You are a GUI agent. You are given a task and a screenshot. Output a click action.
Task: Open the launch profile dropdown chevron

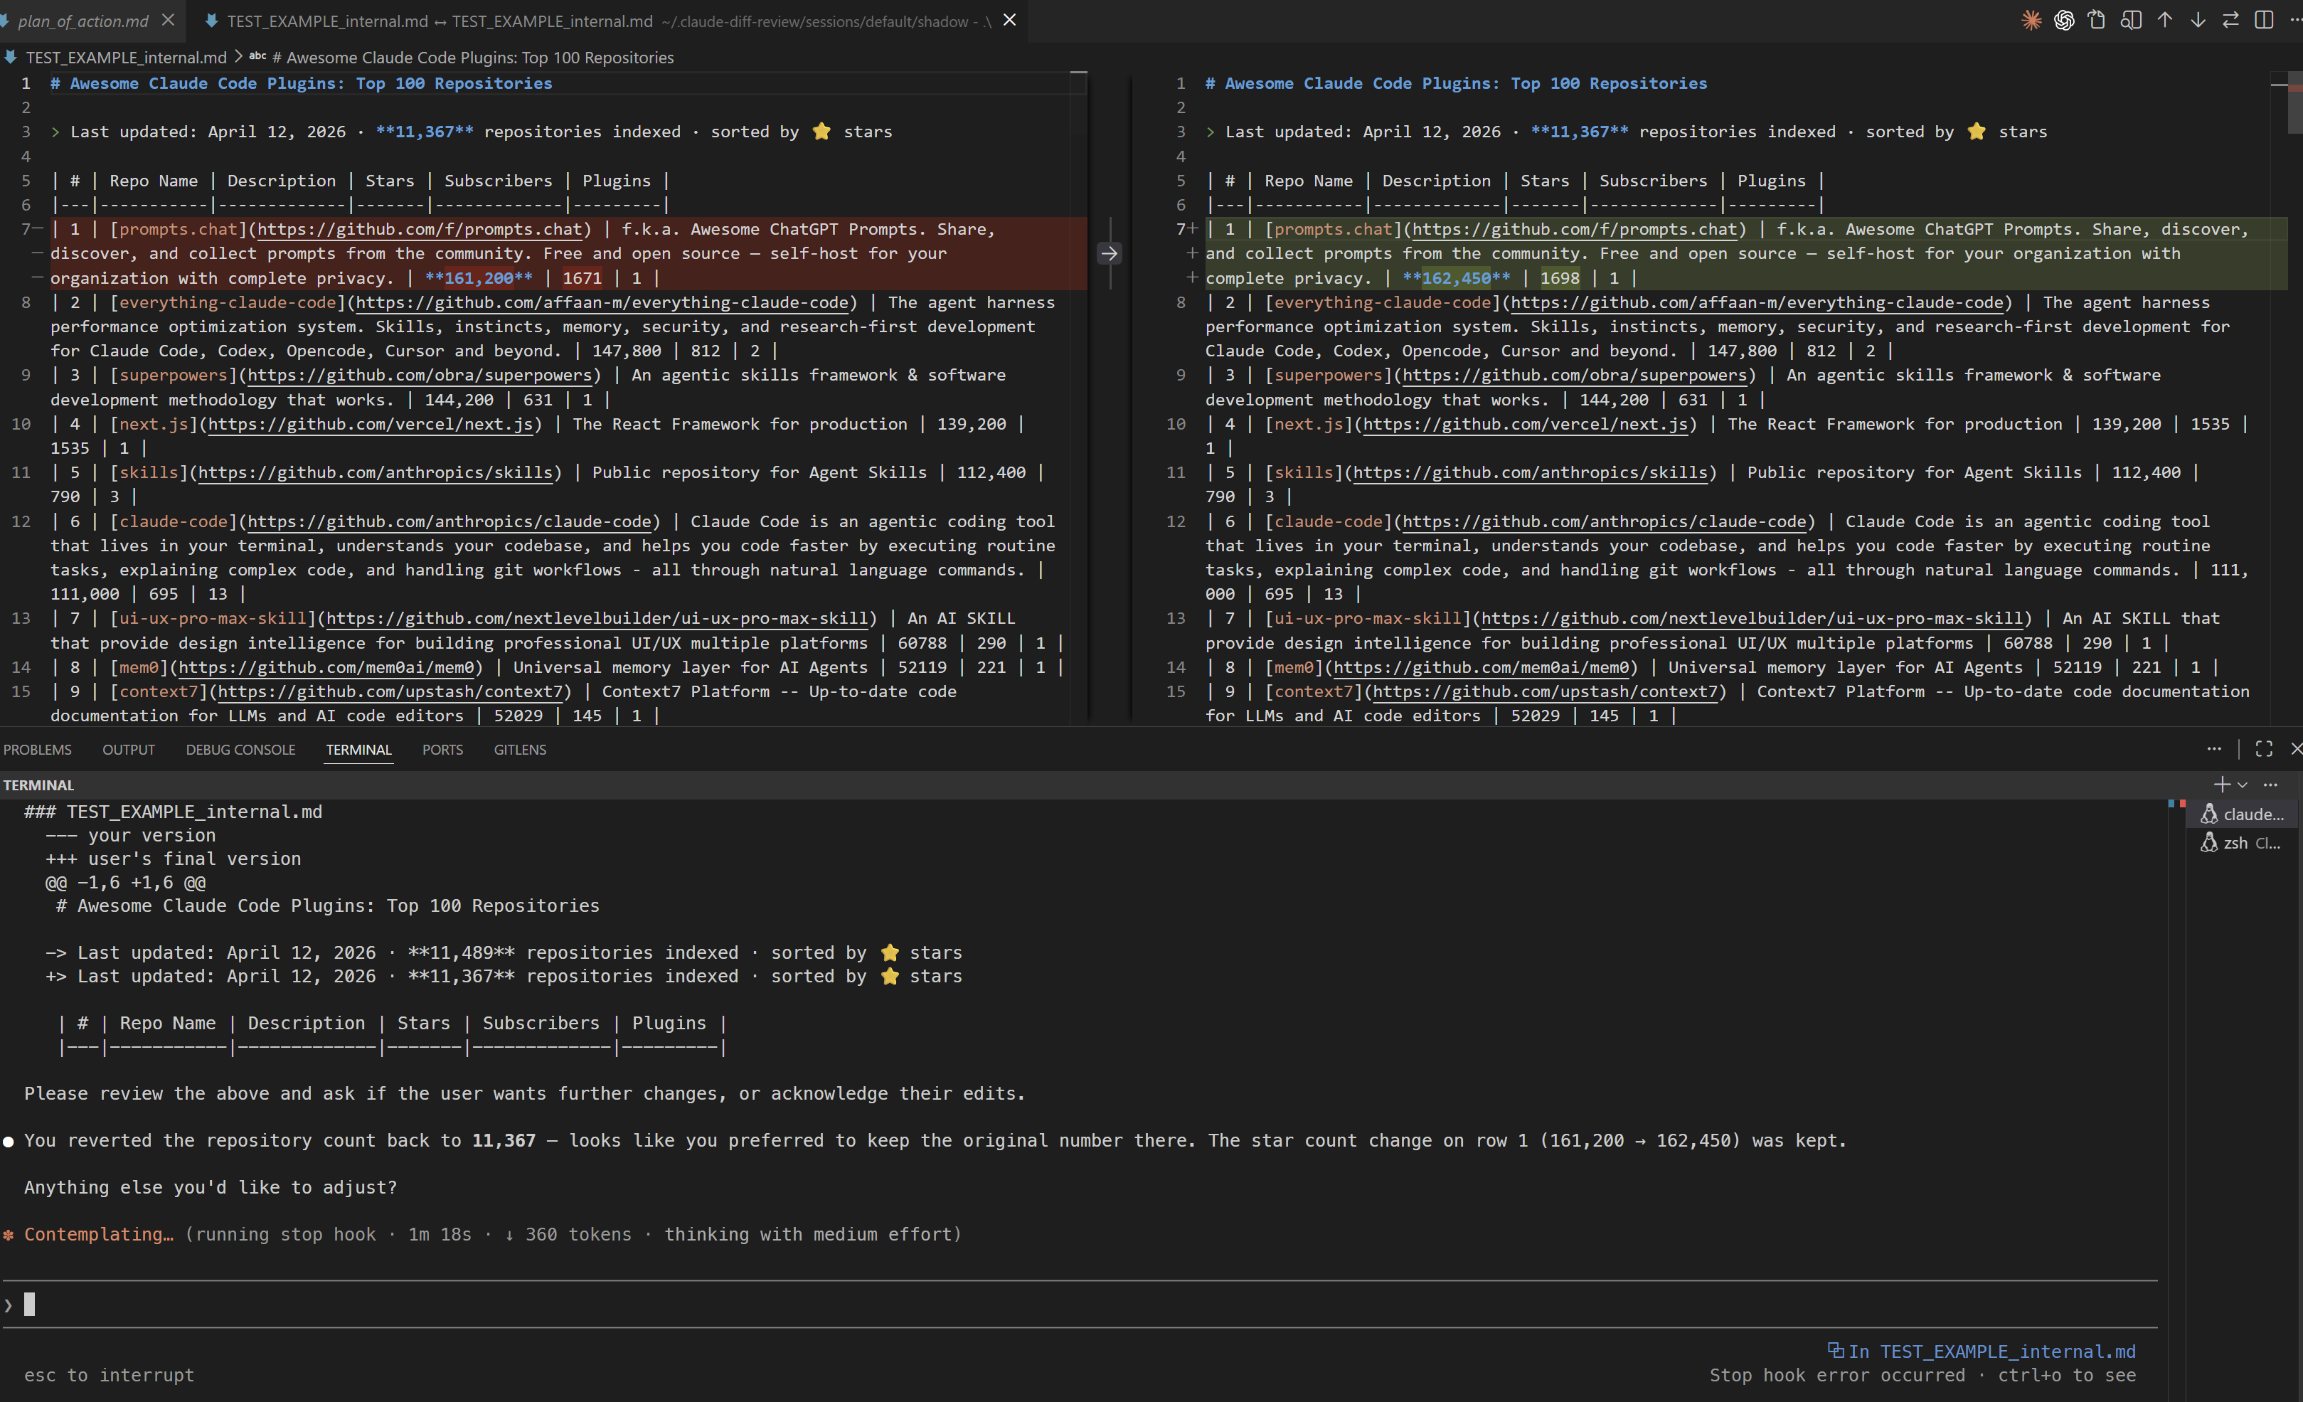tap(2243, 785)
